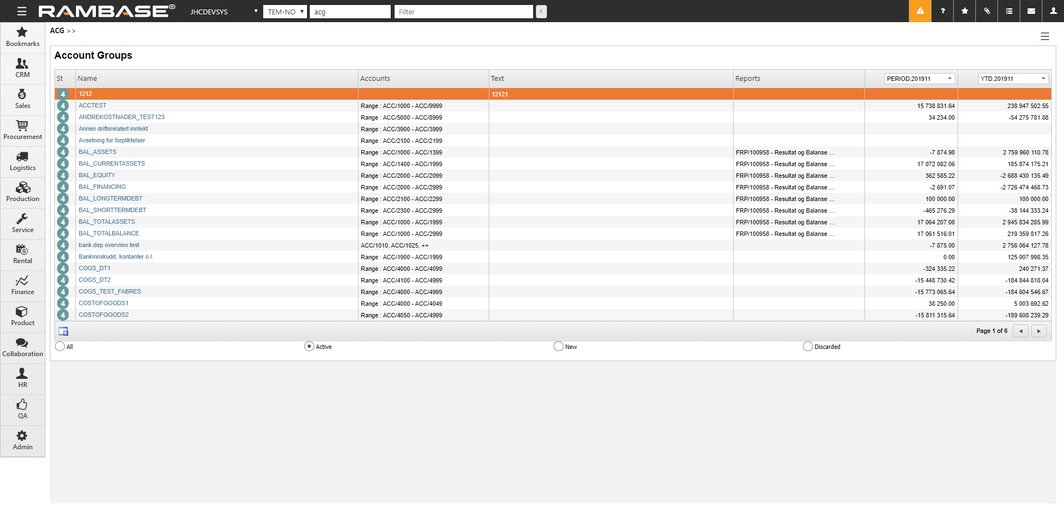This screenshot has width=1064, height=519.
Task: Click the export grid icon below table
Action: point(64,331)
